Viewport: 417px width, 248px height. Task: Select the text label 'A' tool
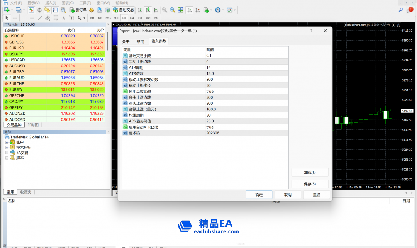64,18
